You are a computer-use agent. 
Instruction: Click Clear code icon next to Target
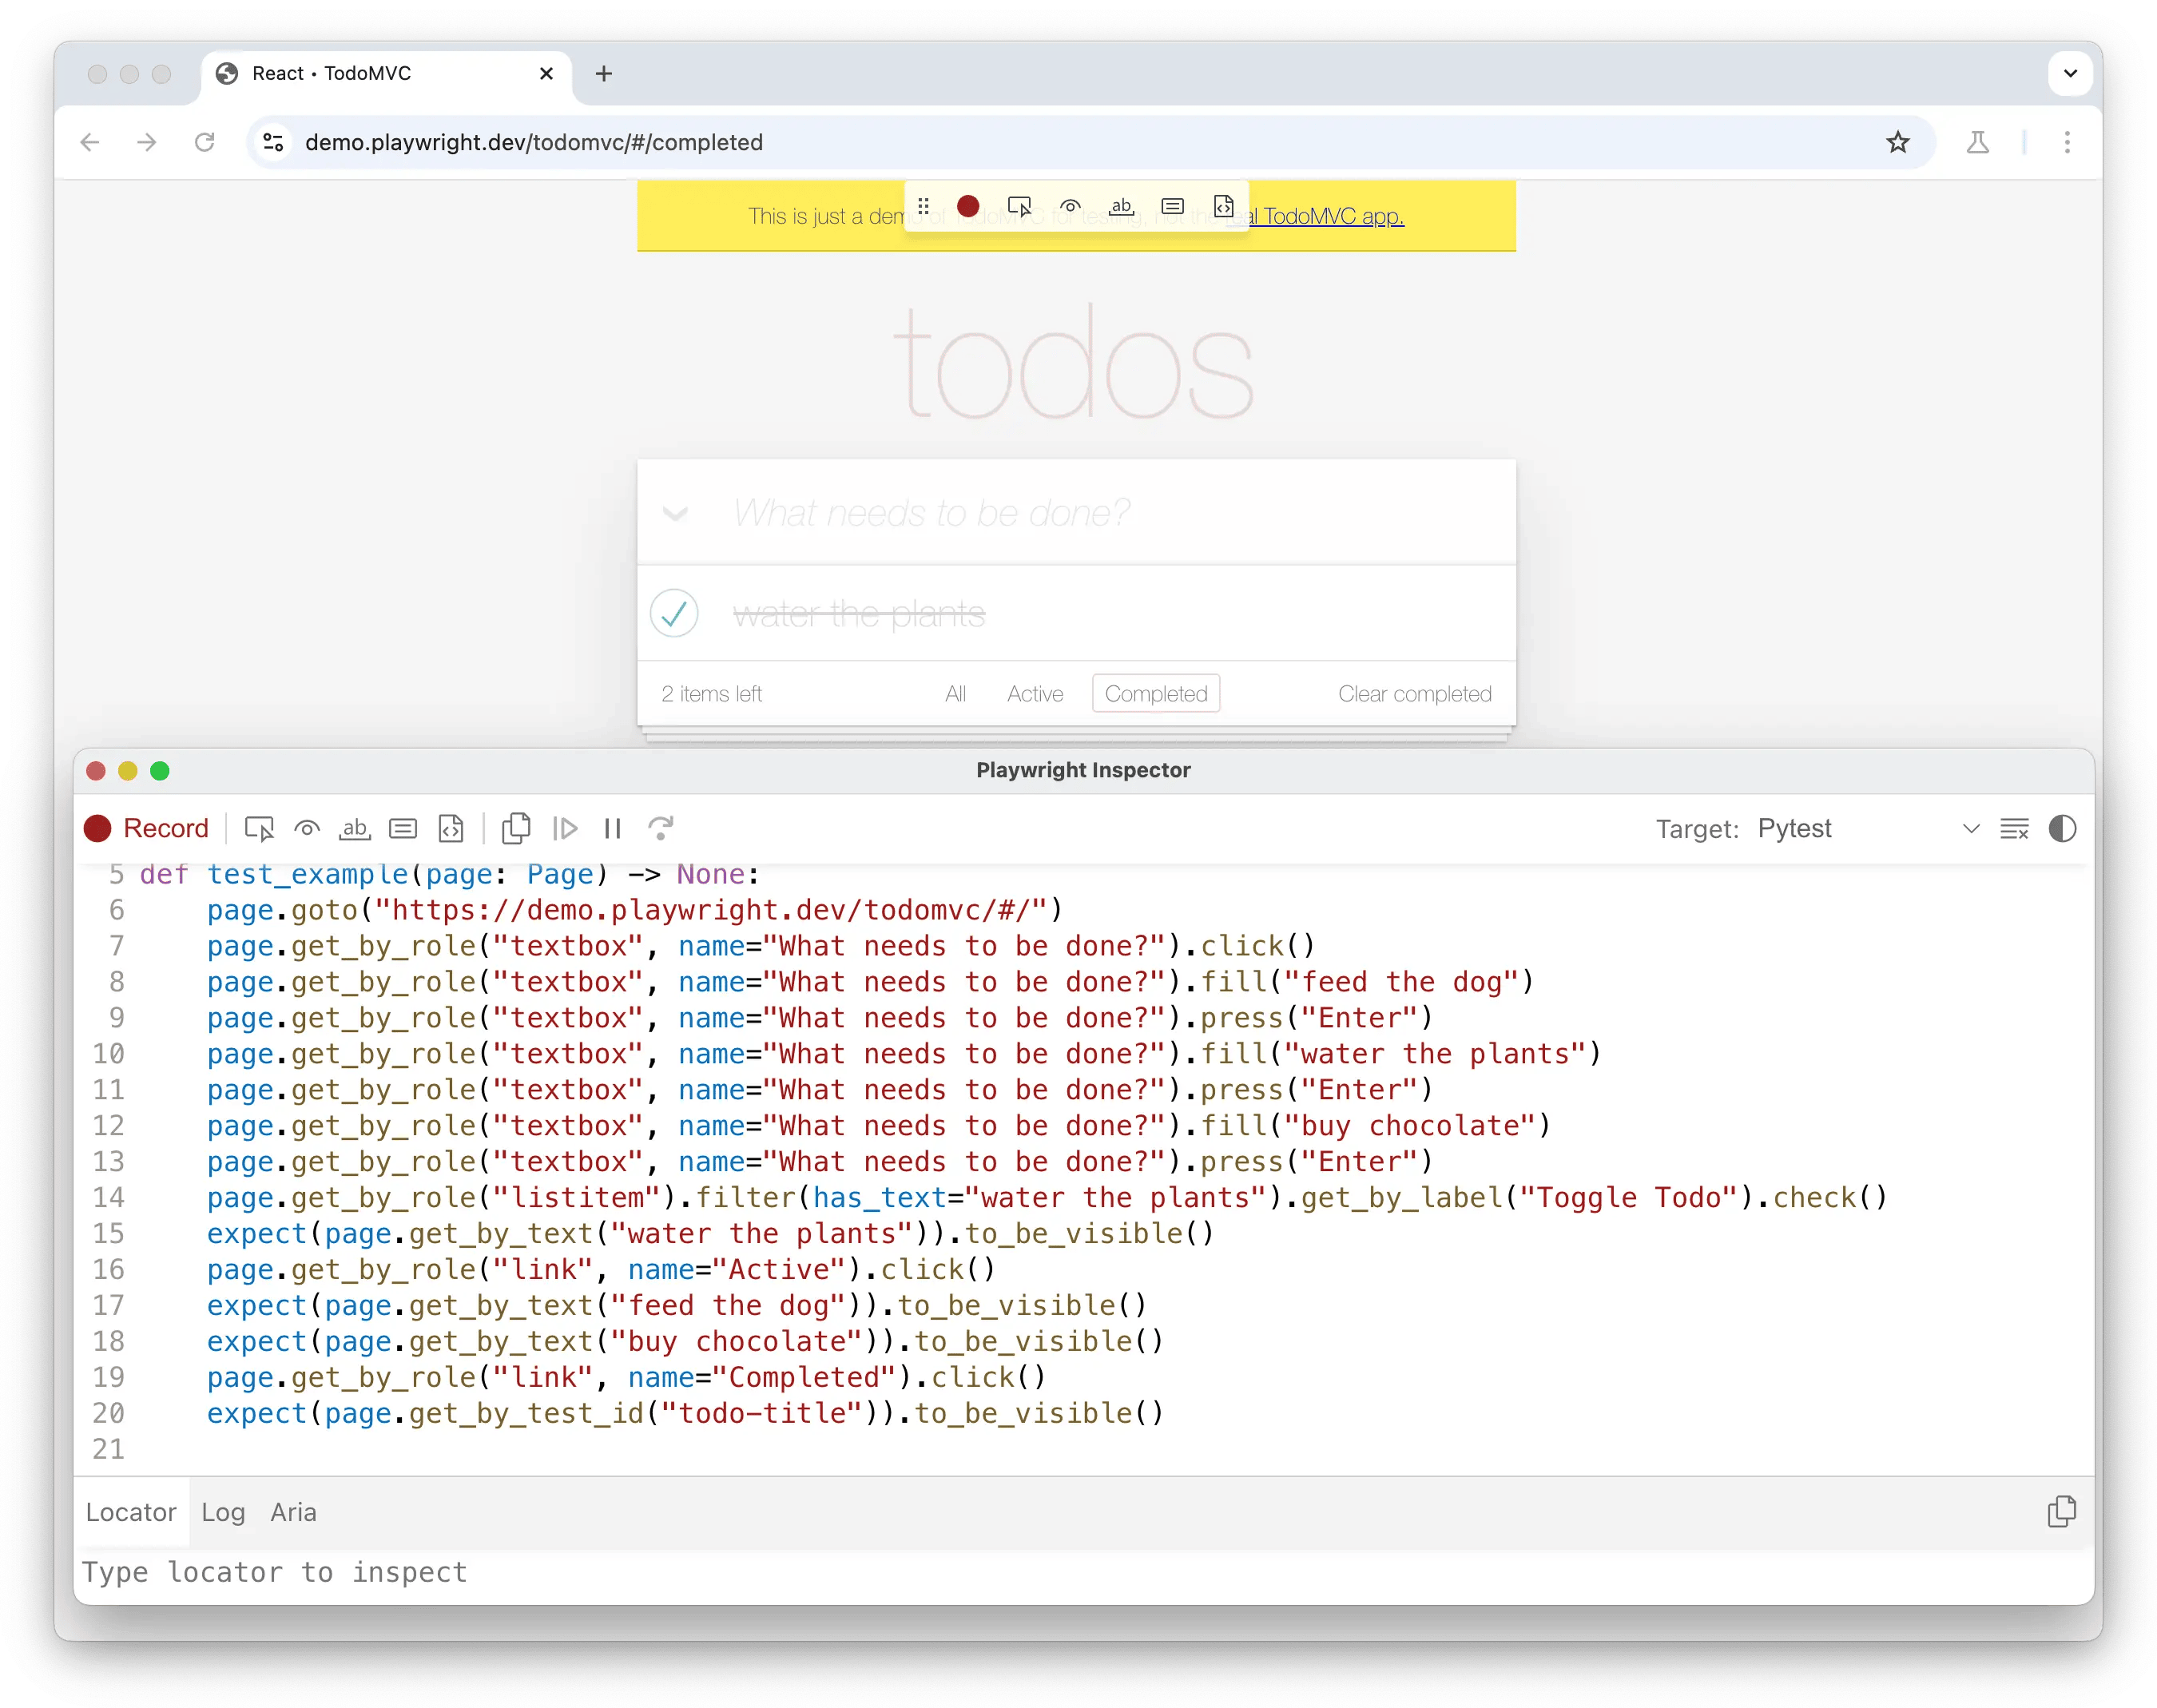click(2014, 829)
